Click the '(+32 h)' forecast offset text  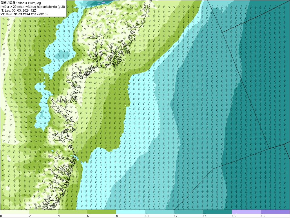tap(42, 14)
